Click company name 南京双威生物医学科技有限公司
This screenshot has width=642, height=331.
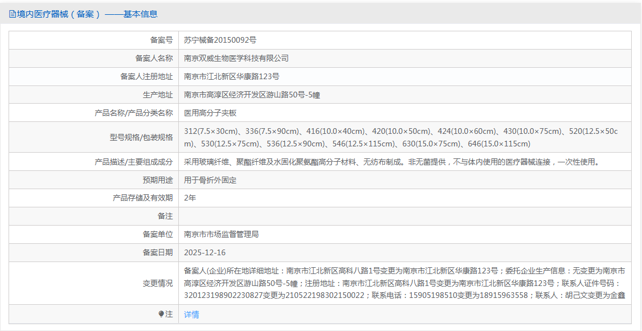click(236, 58)
